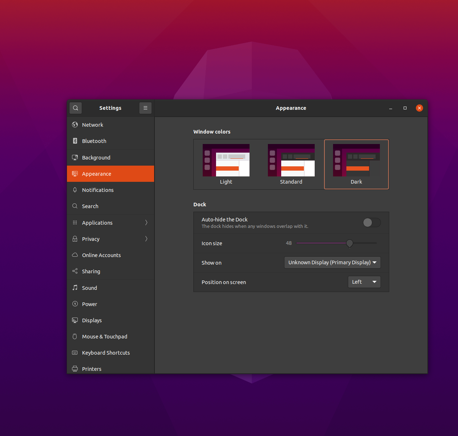Click the search icon in Settings header
This screenshot has height=436, width=458.
click(x=76, y=108)
